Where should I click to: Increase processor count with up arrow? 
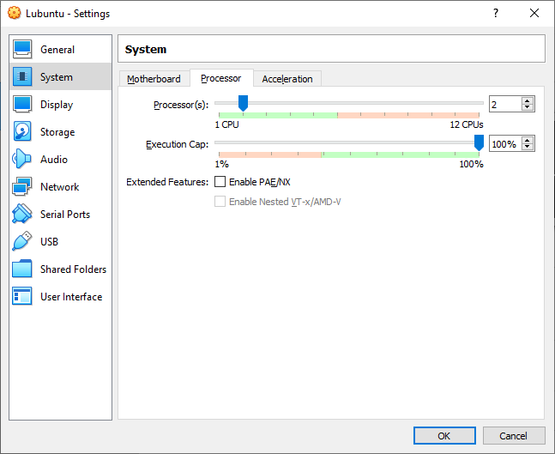[528, 100]
